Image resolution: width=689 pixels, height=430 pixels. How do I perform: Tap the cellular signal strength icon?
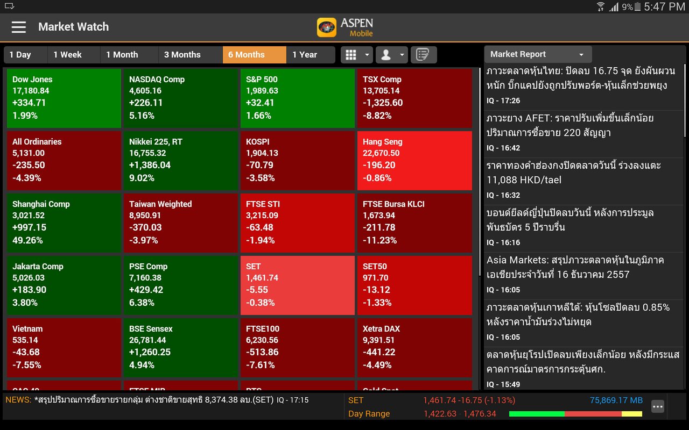tap(614, 7)
